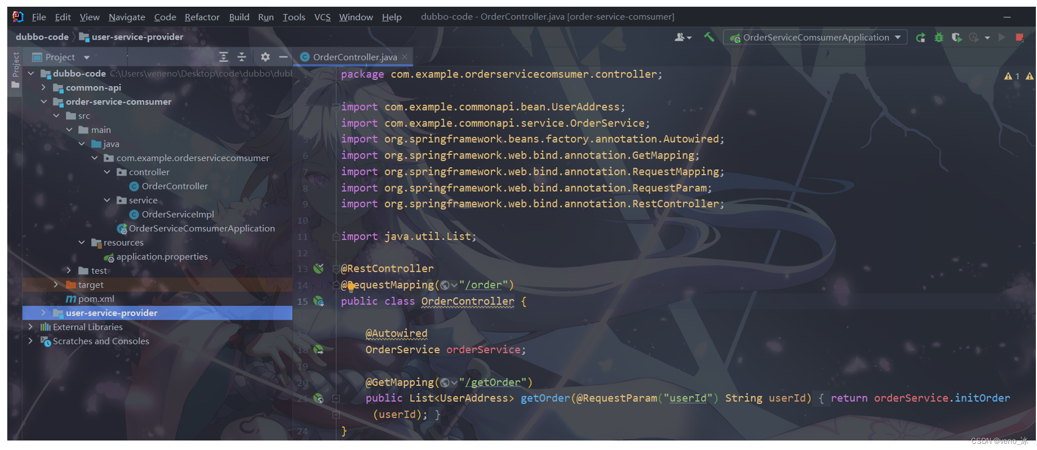This screenshot has width=1037, height=450.
Task: Expand the target folder
Action: (x=56, y=285)
